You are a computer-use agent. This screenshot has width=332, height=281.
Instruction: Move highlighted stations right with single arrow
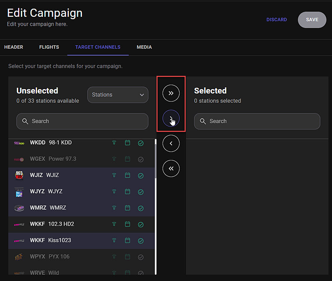[x=171, y=118]
